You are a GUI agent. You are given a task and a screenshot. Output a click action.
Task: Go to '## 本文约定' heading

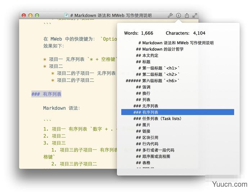coord(147,55)
